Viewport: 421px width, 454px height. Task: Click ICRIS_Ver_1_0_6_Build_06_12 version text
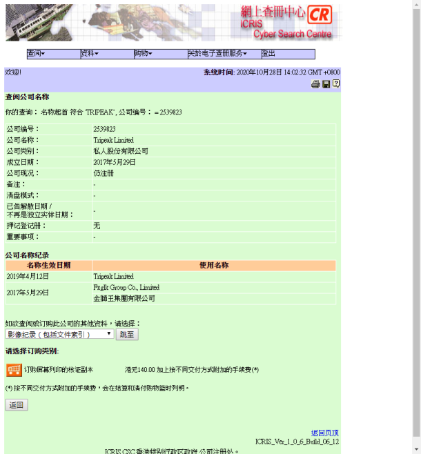tap(297, 442)
